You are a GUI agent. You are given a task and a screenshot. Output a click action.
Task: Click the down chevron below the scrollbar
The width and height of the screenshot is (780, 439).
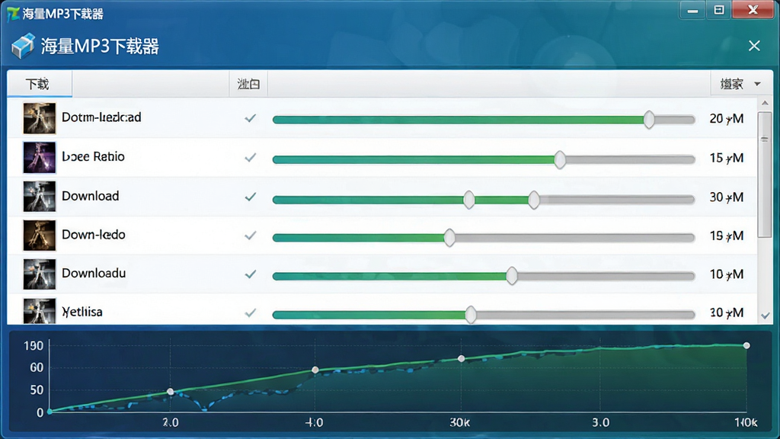[x=765, y=316]
